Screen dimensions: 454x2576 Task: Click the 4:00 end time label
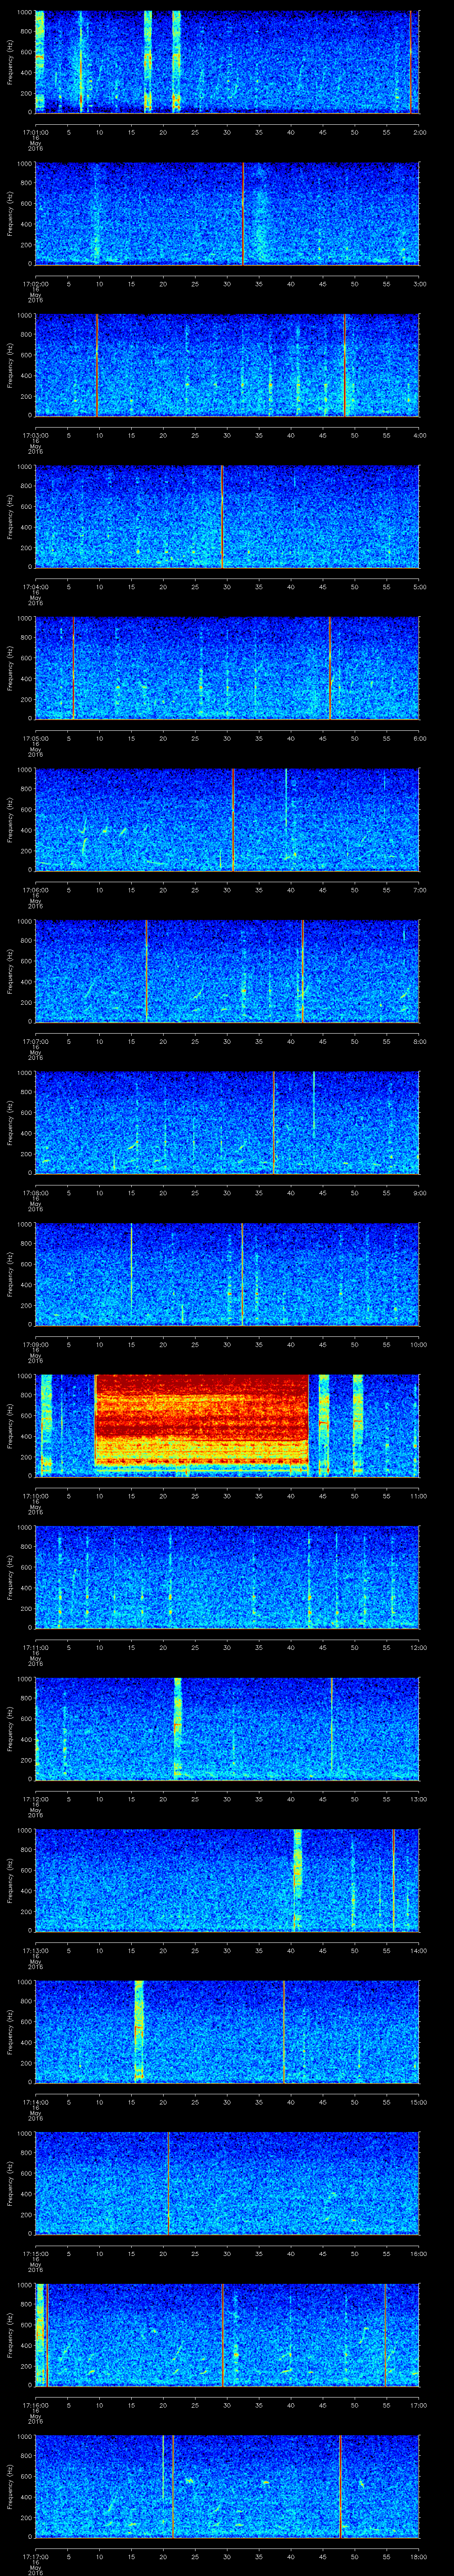[x=419, y=435]
